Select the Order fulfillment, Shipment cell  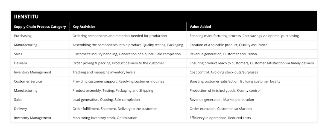click(115, 108)
